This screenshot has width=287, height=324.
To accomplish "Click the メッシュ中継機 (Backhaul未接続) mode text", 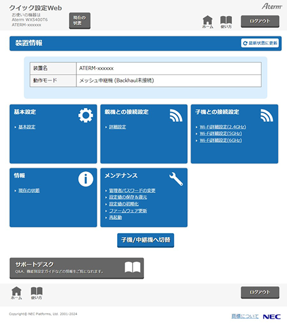I will (x=117, y=81).
